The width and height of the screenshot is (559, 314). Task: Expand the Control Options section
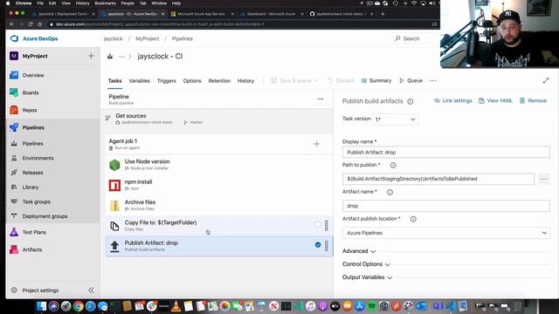click(366, 264)
